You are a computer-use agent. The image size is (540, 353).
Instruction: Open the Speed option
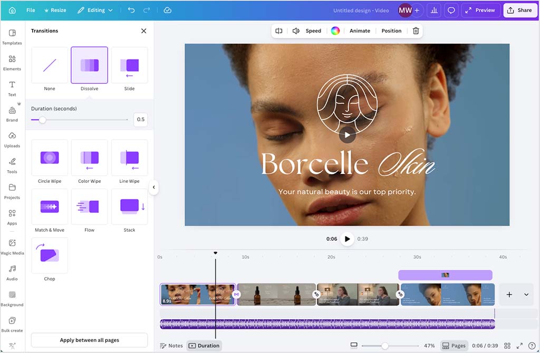click(313, 31)
